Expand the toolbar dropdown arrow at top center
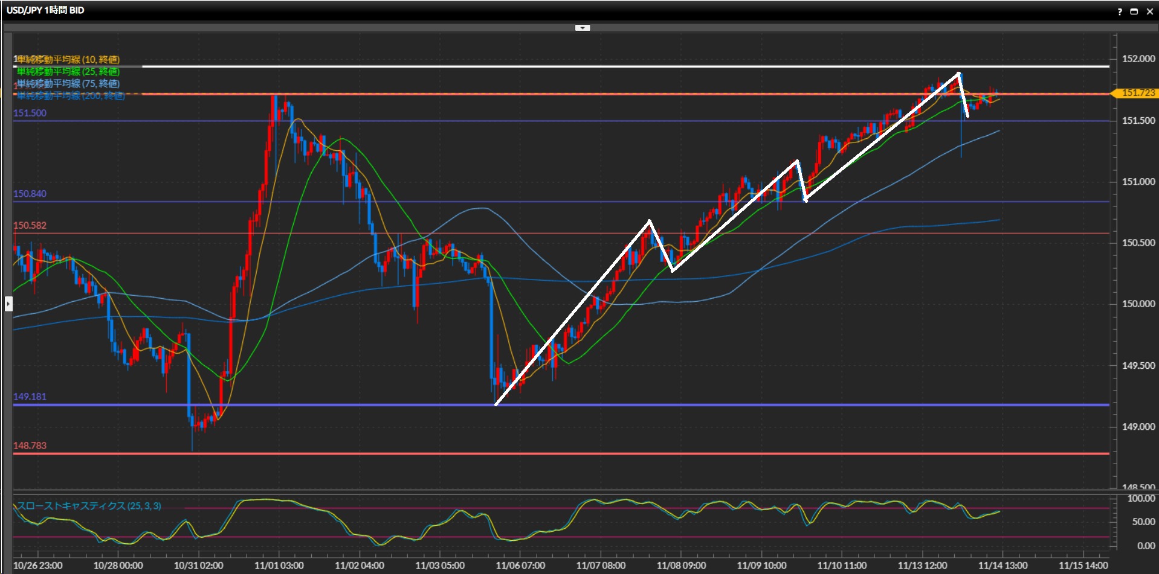1159x574 pixels. coord(583,28)
